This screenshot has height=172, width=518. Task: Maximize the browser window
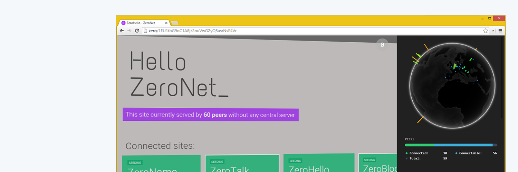[490, 18]
